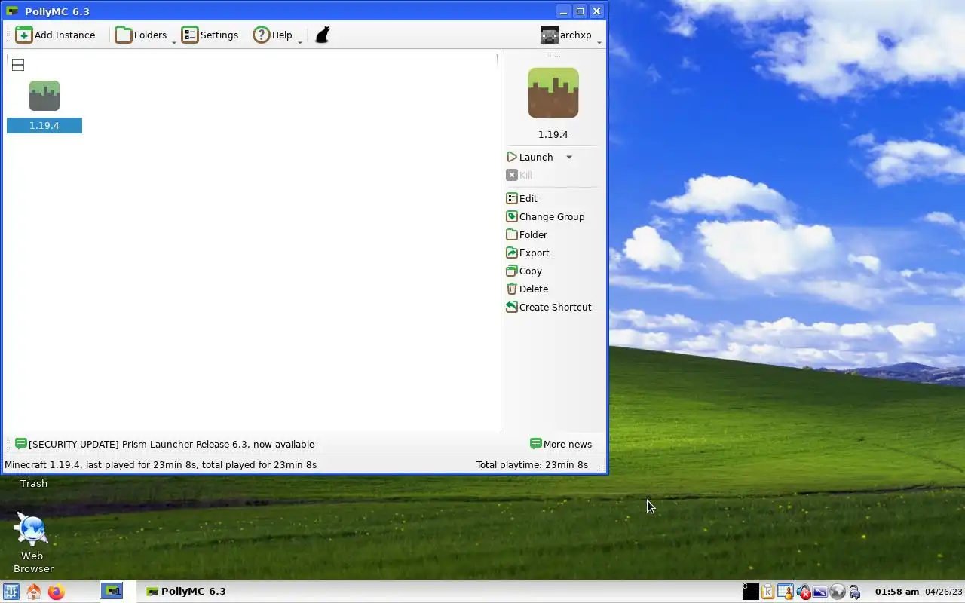Click the black striped system tray icon
This screenshot has height=603, width=965.
click(x=751, y=592)
